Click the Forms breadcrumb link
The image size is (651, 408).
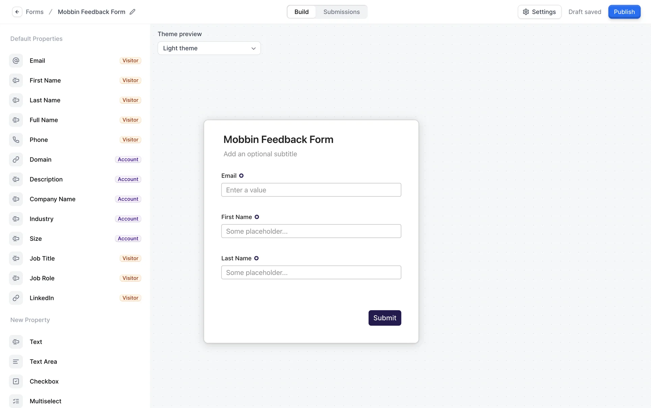point(35,12)
